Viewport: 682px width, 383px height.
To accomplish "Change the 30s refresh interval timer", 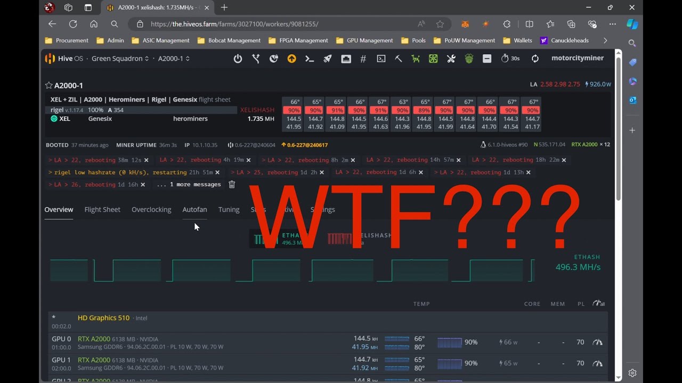I will point(510,59).
